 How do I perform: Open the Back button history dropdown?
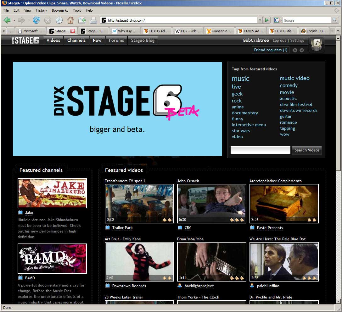14,20
